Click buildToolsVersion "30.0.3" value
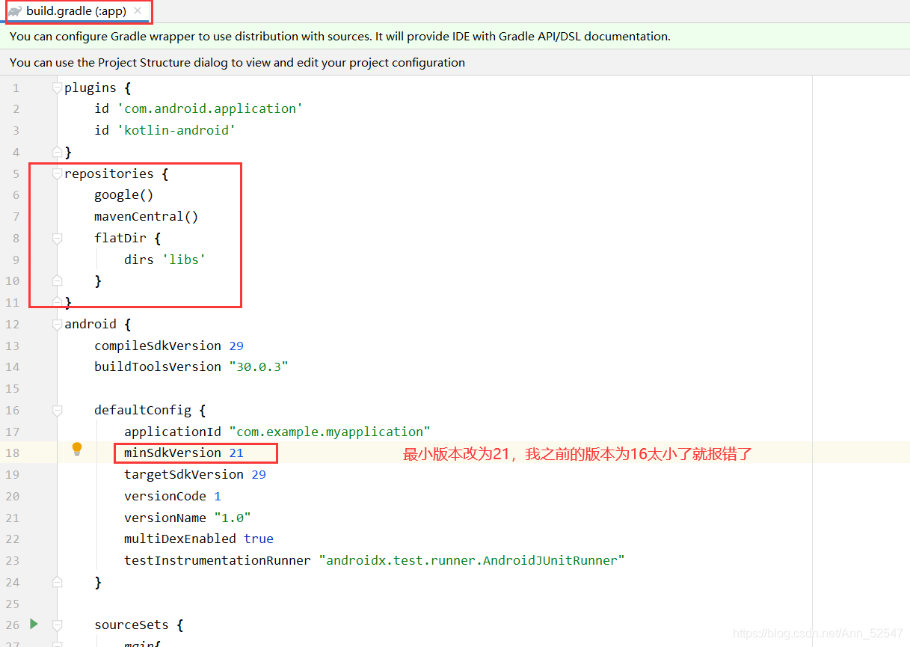This screenshot has width=910, height=647. (259, 367)
